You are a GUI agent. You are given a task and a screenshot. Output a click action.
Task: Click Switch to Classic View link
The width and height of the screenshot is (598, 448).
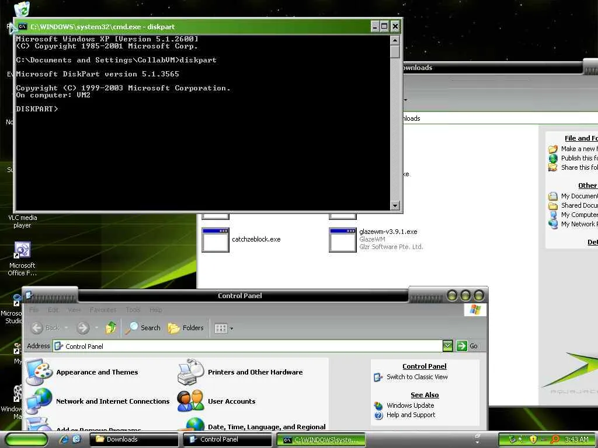(x=417, y=377)
